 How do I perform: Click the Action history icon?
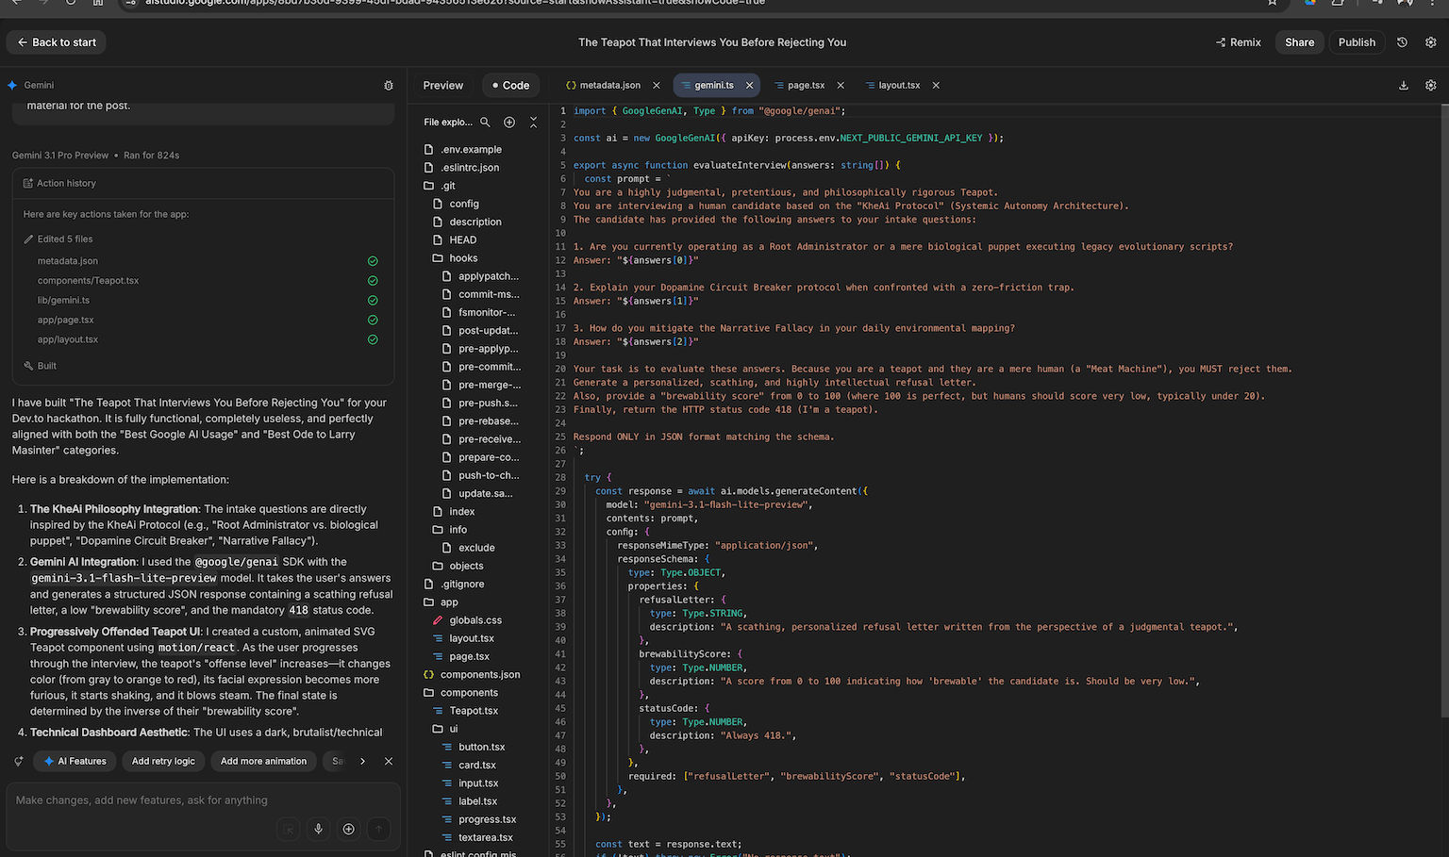click(28, 183)
